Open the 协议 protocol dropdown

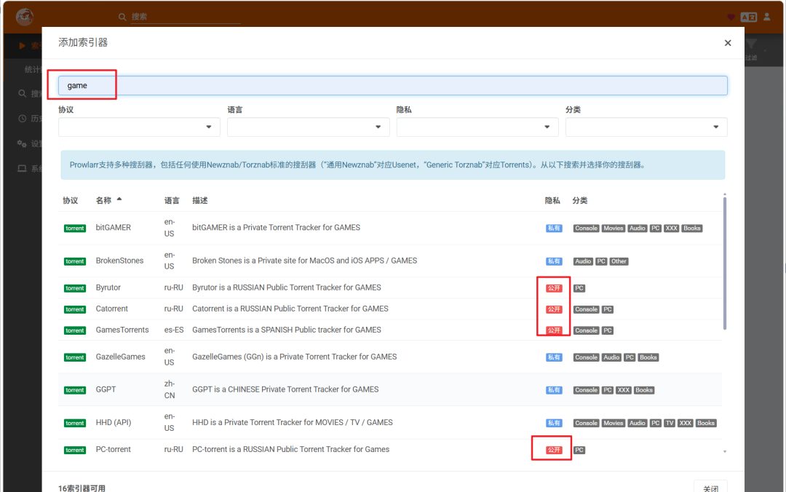pyautogui.click(x=139, y=127)
